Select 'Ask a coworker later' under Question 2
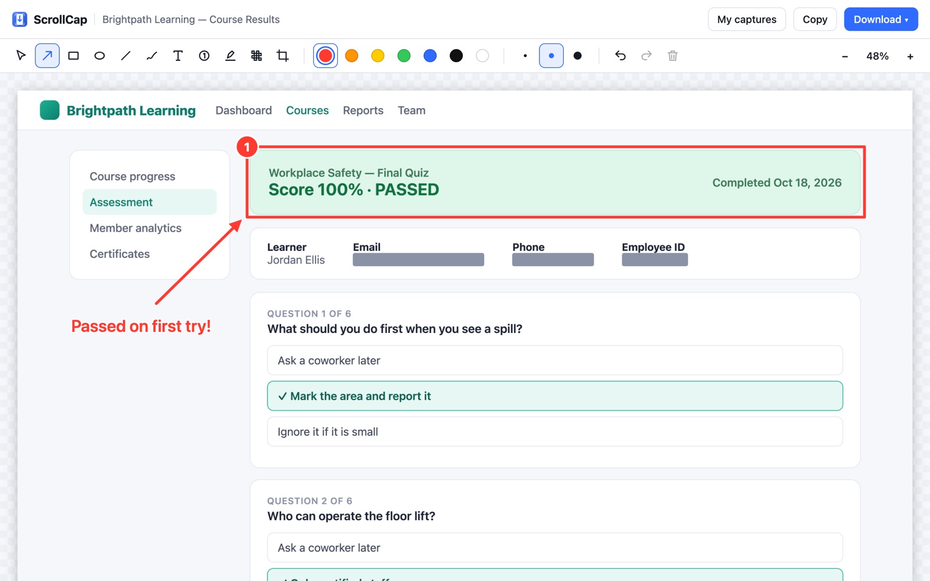The width and height of the screenshot is (930, 581). coord(555,548)
